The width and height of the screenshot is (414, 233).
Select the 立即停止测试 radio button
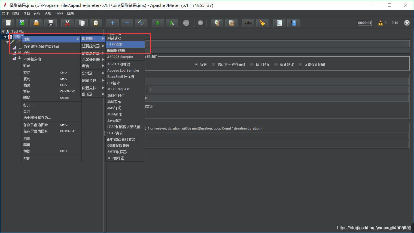coord(300,65)
